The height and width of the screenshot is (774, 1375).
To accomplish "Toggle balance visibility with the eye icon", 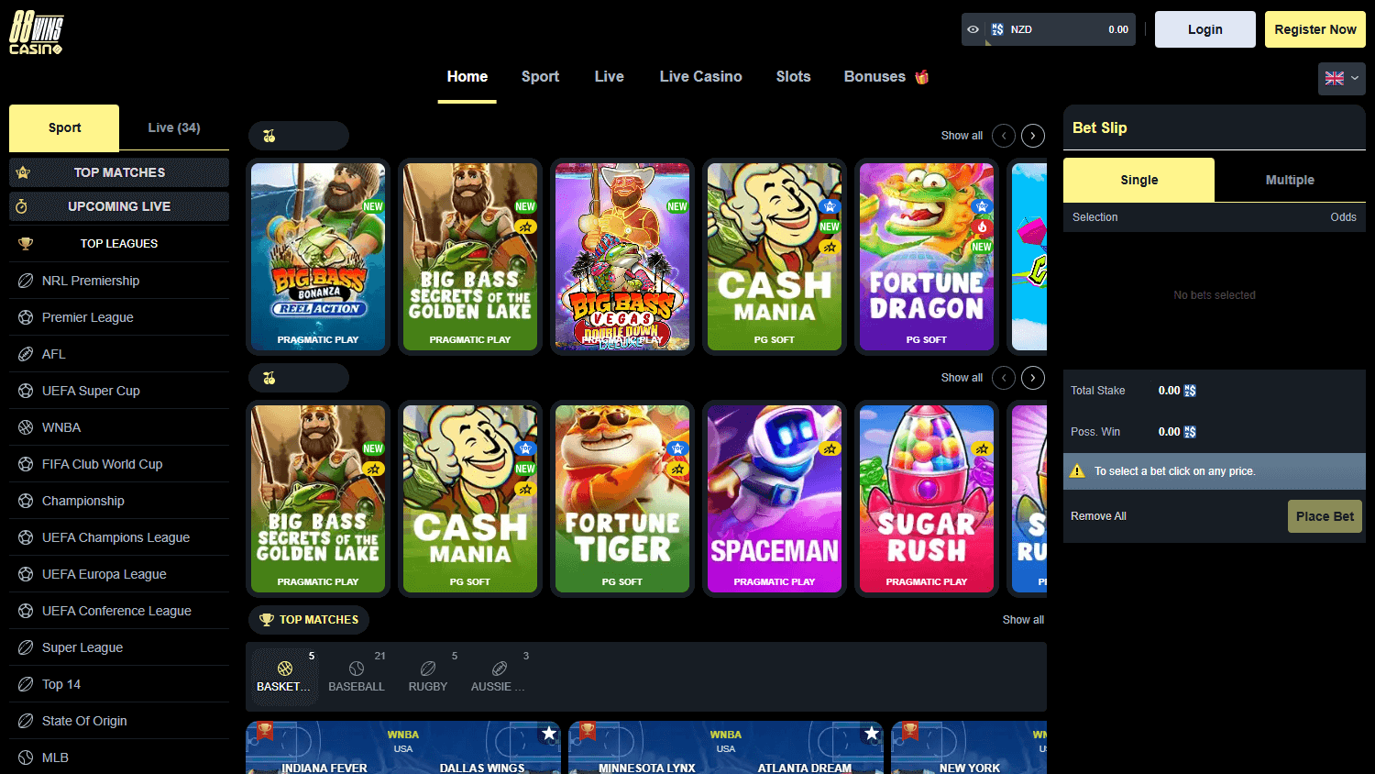I will (973, 28).
